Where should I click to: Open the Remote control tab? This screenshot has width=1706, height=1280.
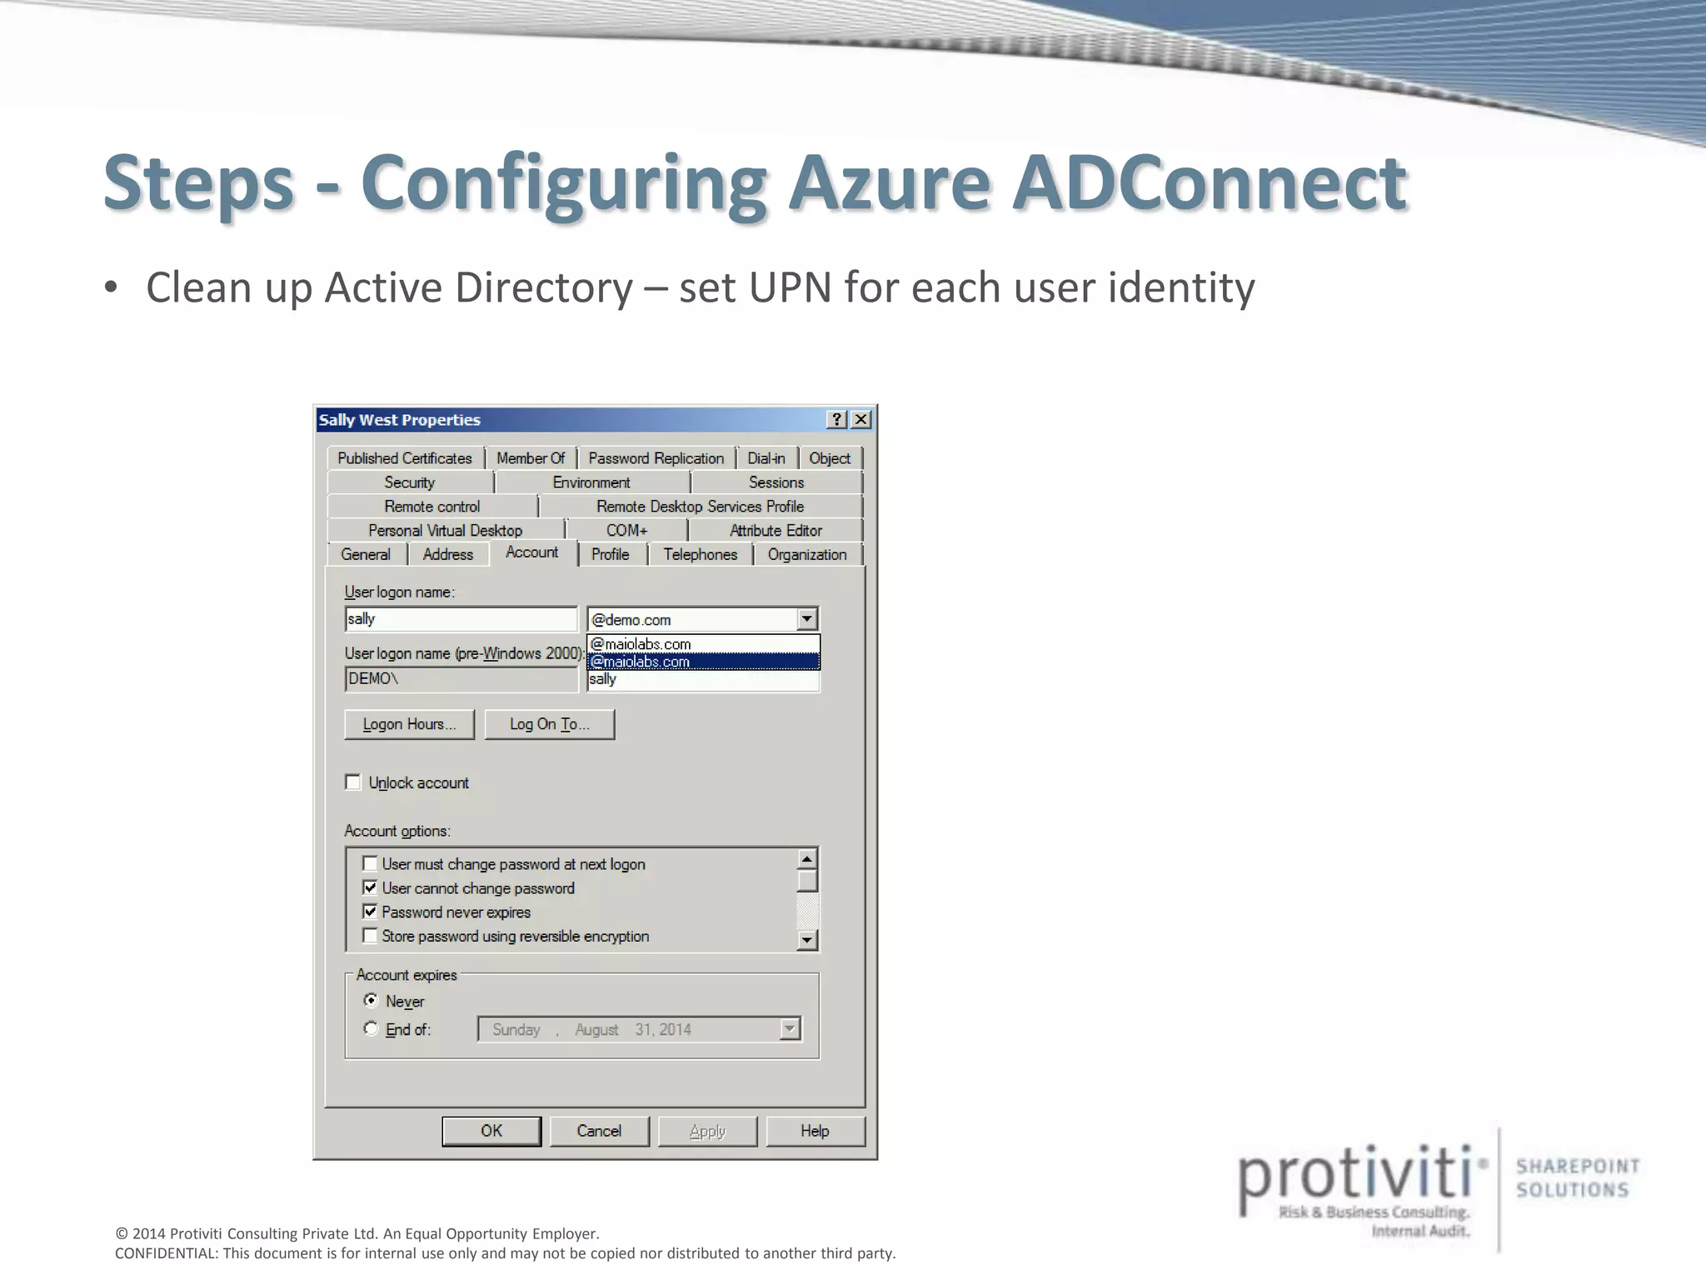[432, 507]
